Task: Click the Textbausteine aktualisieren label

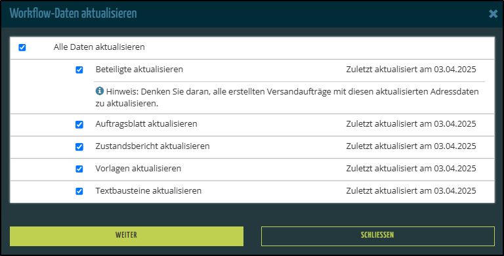Action: [x=148, y=191]
